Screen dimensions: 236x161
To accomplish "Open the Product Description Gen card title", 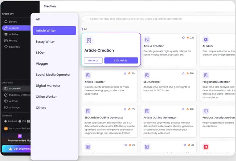I will click(x=219, y=118).
